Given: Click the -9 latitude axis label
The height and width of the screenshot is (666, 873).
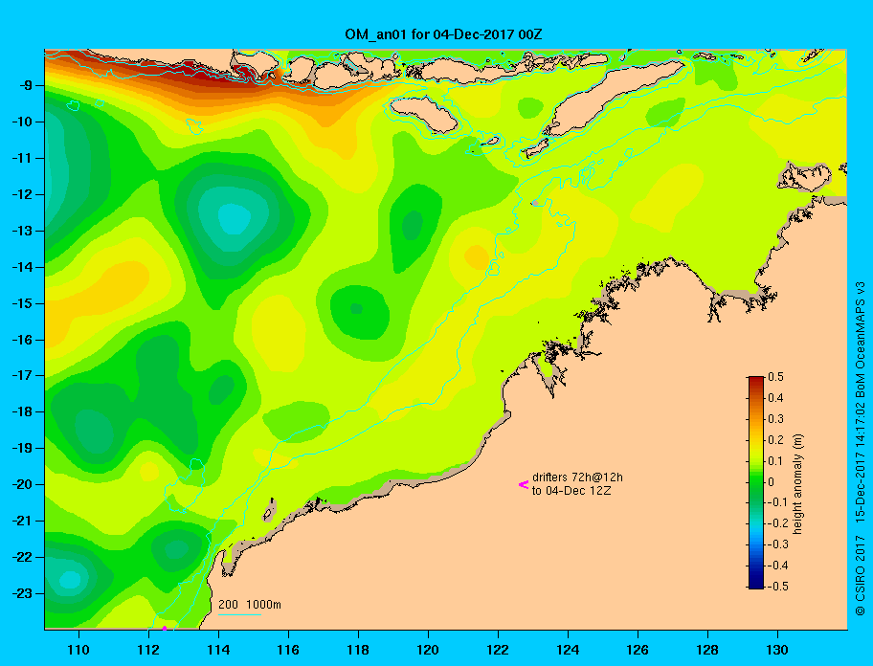Looking at the screenshot, I should (x=26, y=85).
